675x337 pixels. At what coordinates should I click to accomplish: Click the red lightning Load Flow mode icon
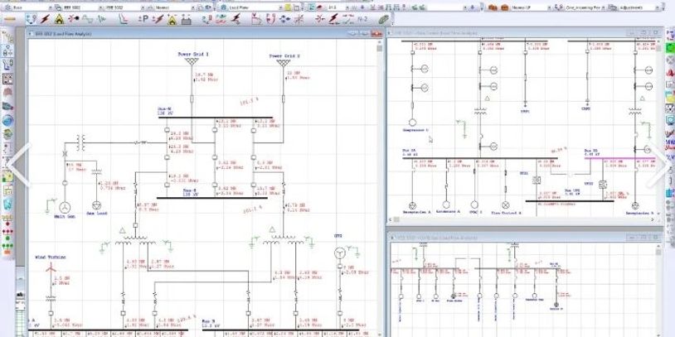click(46, 19)
